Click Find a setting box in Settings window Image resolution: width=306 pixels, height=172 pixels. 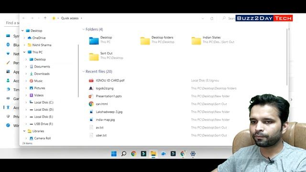point(11,23)
